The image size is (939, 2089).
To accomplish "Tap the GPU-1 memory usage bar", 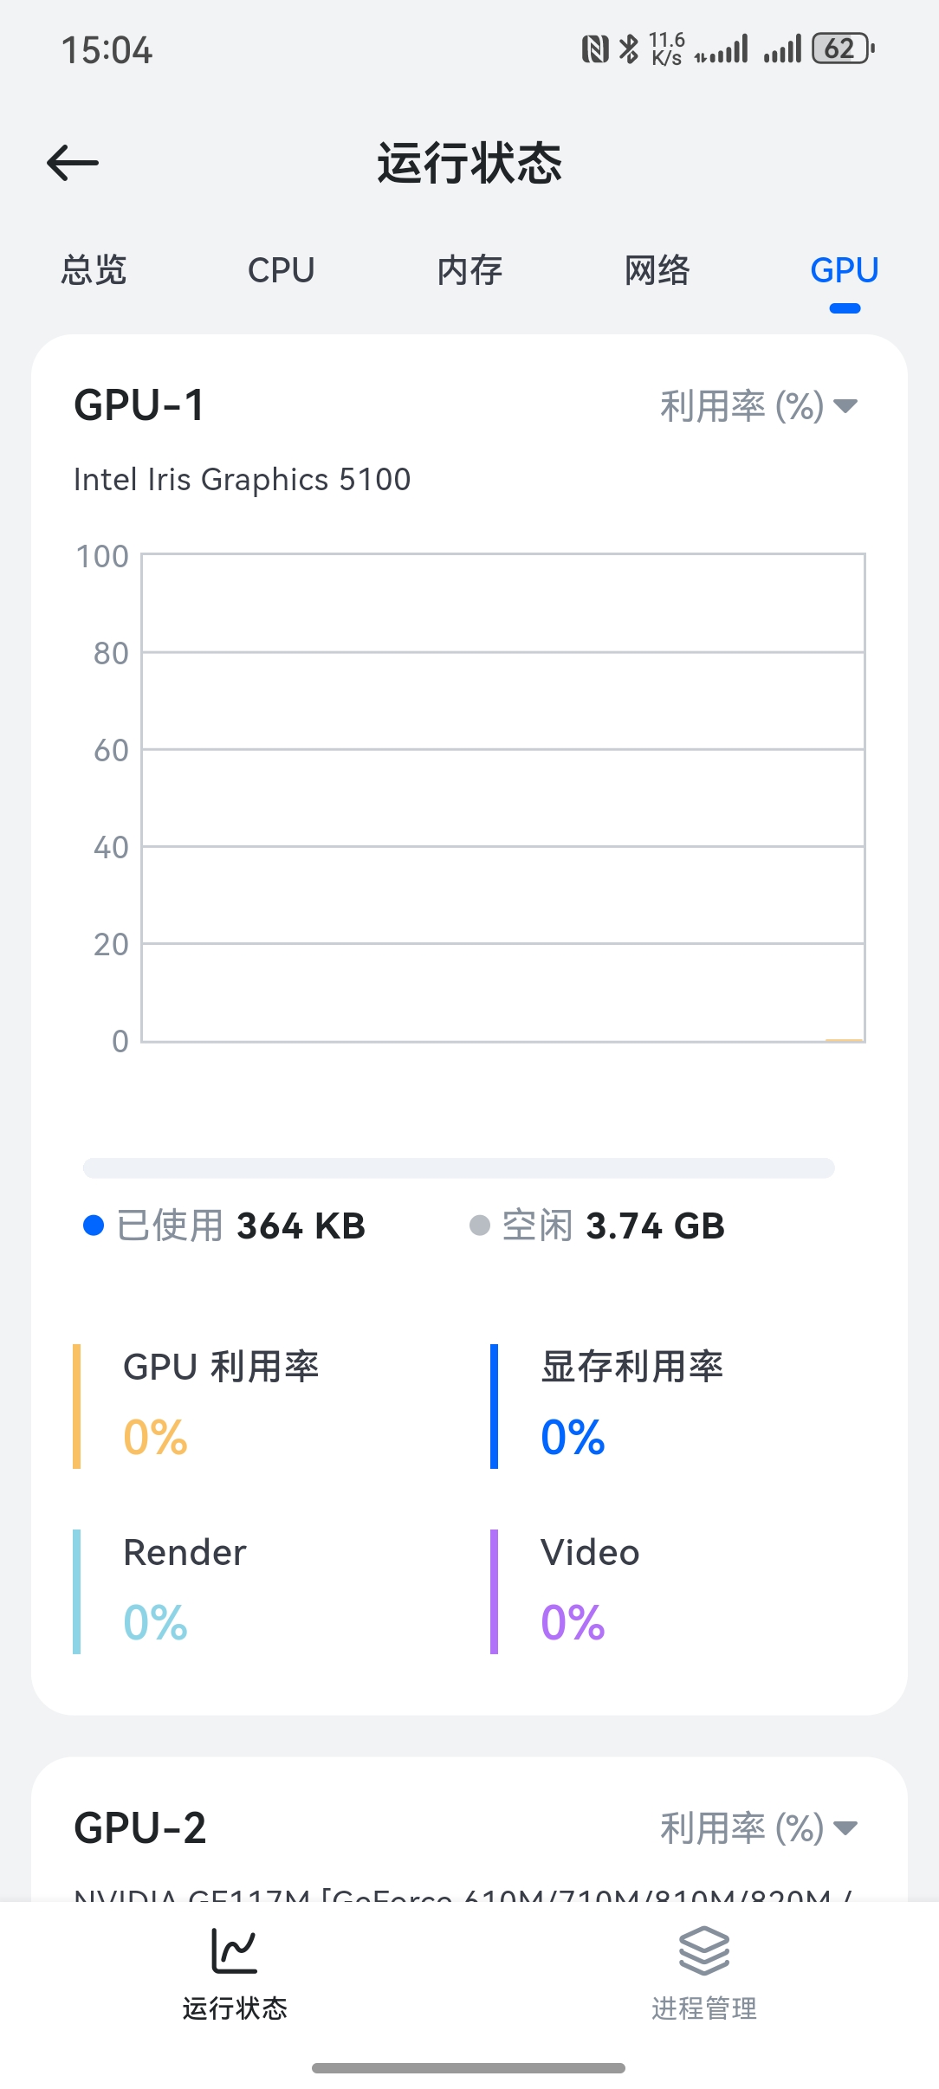I will click(x=459, y=1168).
